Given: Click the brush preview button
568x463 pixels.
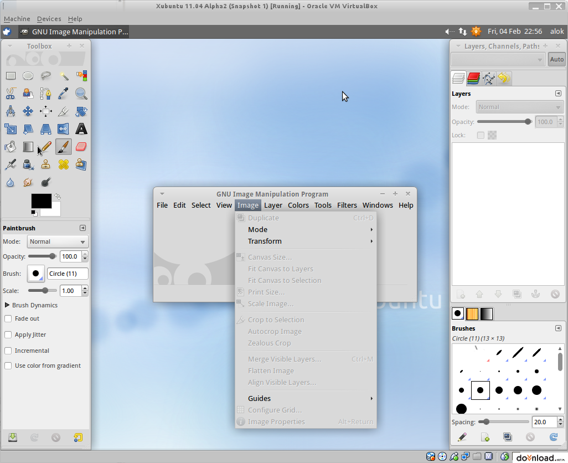Looking at the screenshot, I should pos(36,274).
